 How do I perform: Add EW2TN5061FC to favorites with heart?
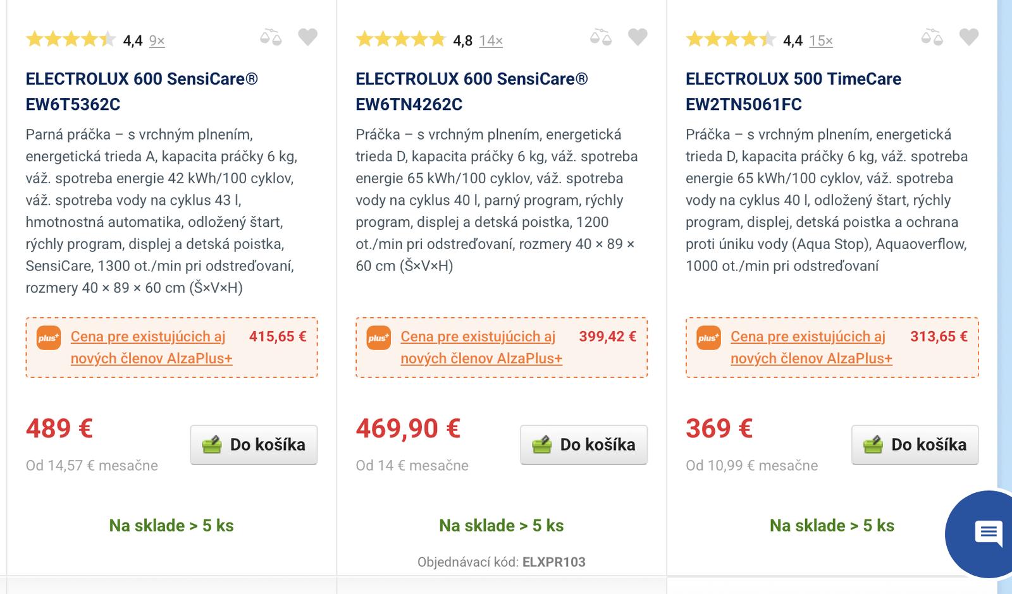pos(968,37)
